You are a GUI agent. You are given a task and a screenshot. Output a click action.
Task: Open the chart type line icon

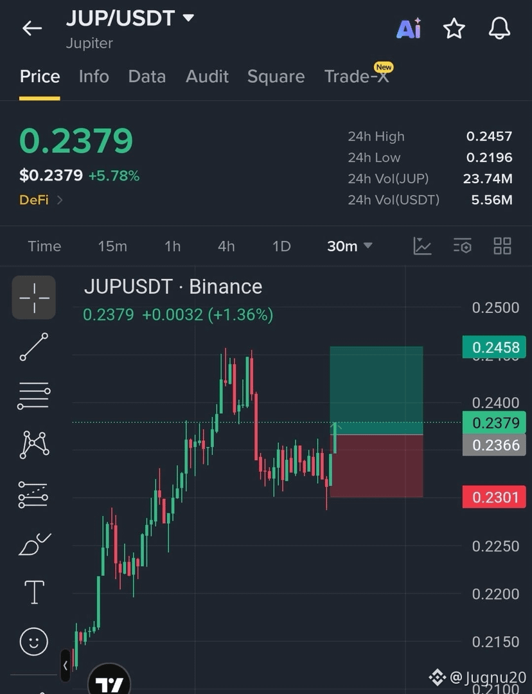(422, 246)
